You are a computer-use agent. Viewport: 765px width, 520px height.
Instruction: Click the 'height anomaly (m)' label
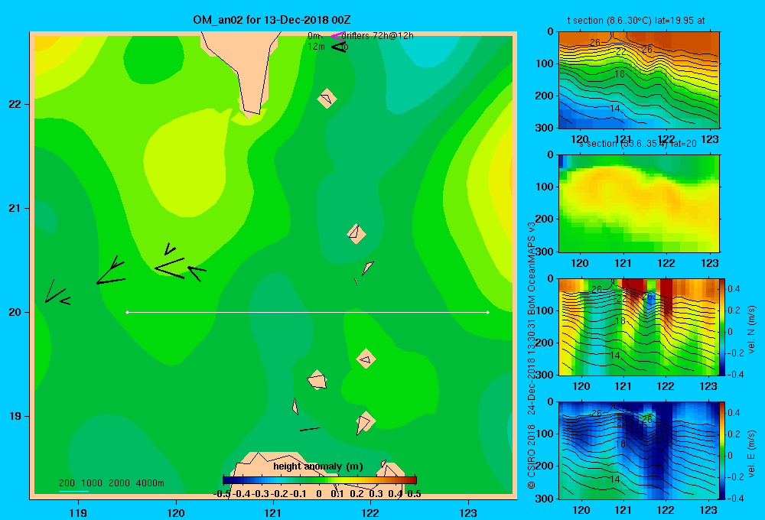point(318,466)
